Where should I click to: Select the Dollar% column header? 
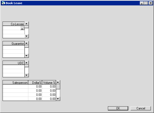point(35,82)
